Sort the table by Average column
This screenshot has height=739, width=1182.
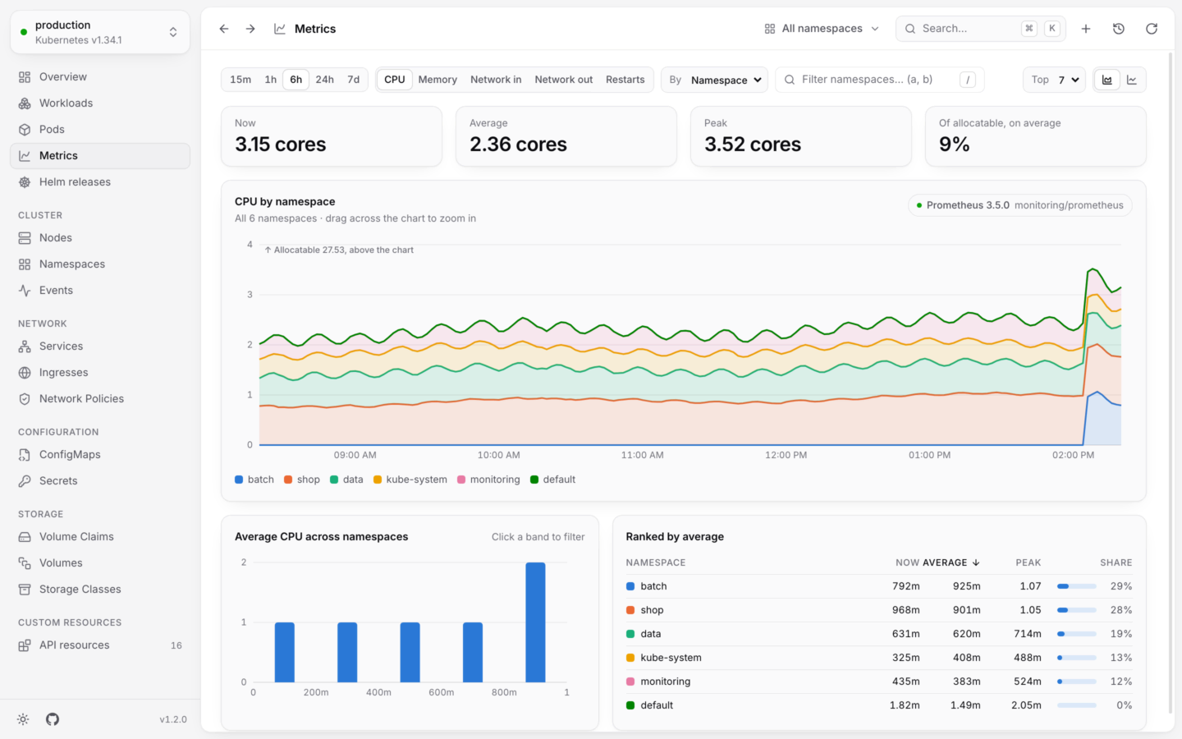951,562
